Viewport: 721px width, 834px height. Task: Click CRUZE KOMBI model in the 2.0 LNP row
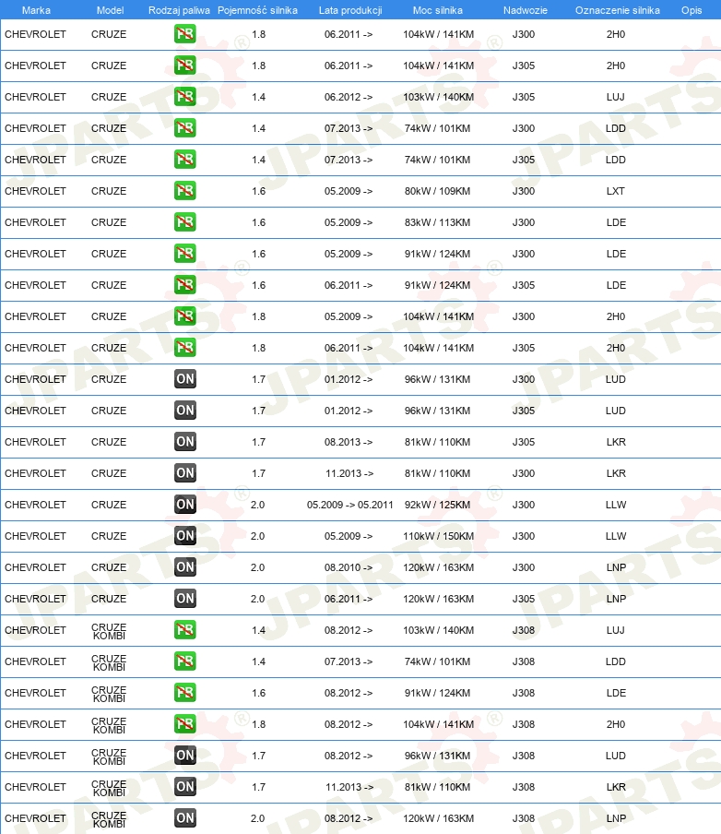[109, 819]
